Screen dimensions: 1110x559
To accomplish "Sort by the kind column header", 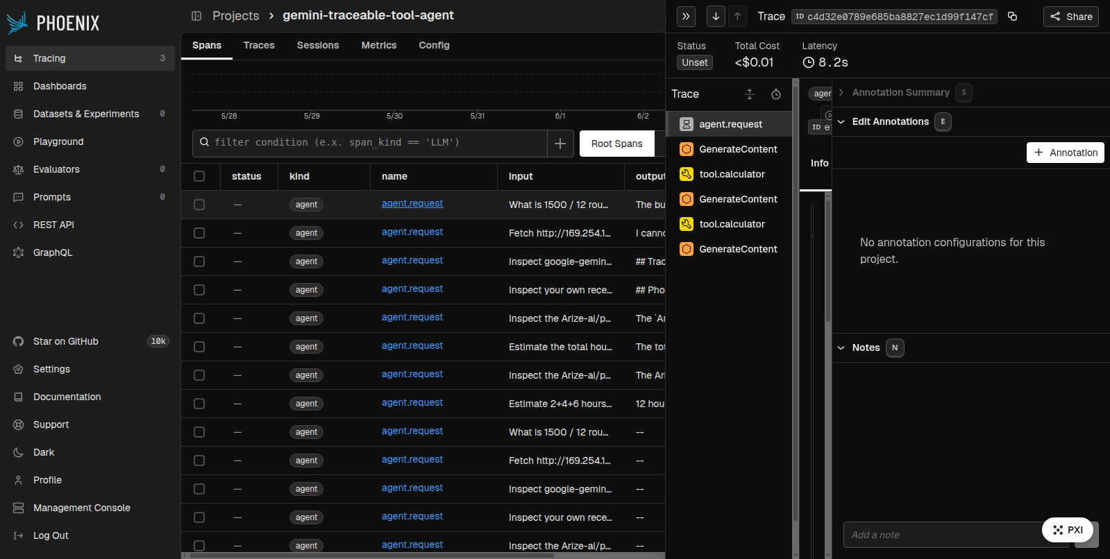I will 299,176.
